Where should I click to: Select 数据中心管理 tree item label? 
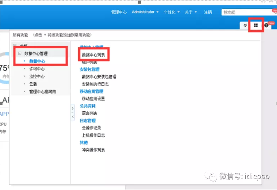click(36, 54)
